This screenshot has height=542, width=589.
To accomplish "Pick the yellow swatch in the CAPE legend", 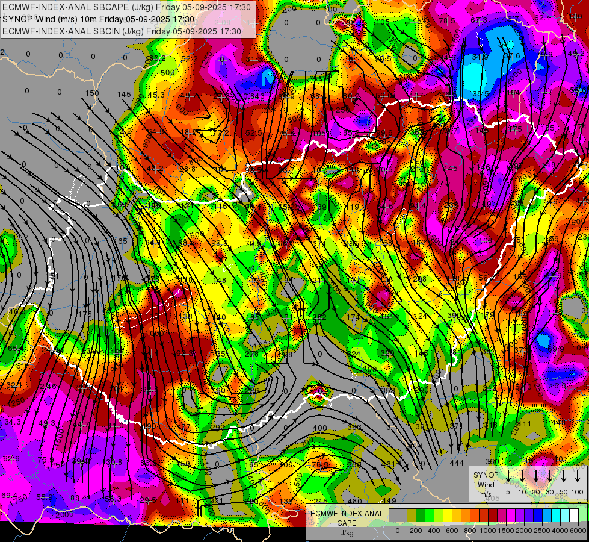I will [x=448, y=516].
